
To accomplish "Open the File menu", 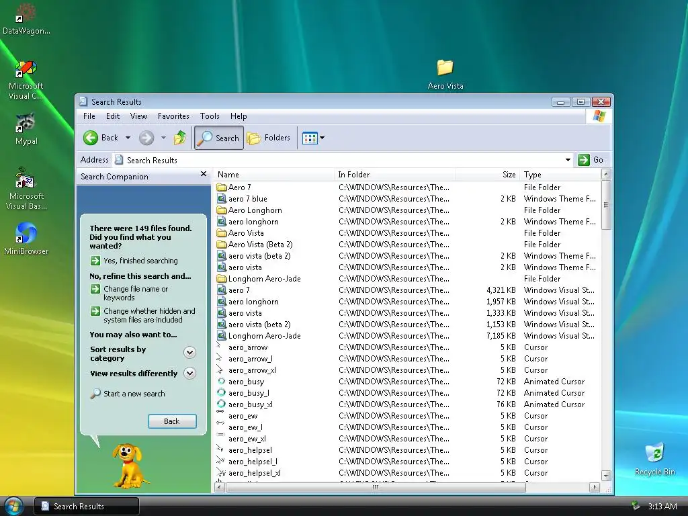I will [89, 116].
